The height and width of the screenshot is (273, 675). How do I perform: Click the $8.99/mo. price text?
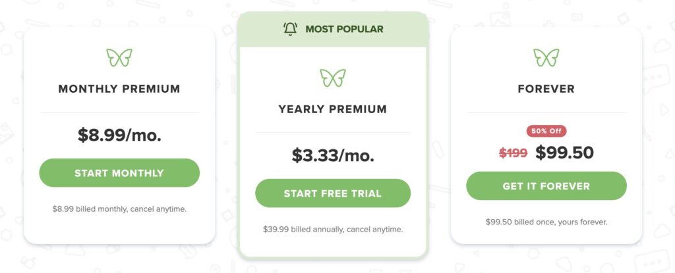119,135
